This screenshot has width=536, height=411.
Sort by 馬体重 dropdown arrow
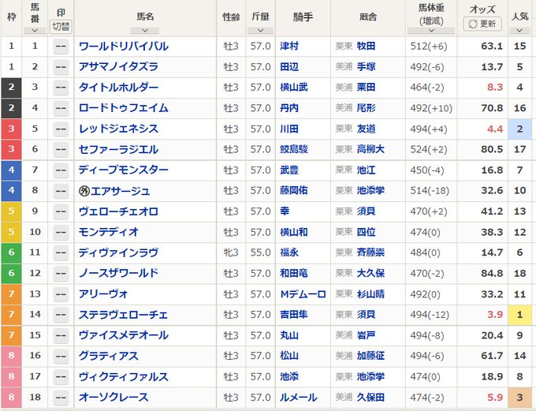[431, 31]
